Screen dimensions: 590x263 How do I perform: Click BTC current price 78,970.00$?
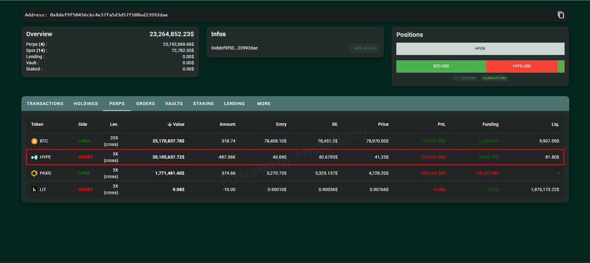point(376,141)
